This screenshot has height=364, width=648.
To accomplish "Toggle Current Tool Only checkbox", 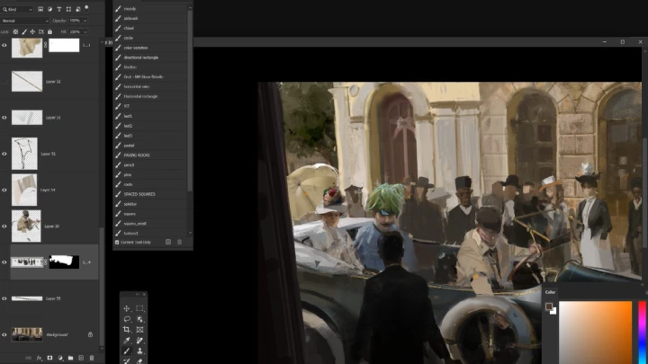I will tap(117, 243).
